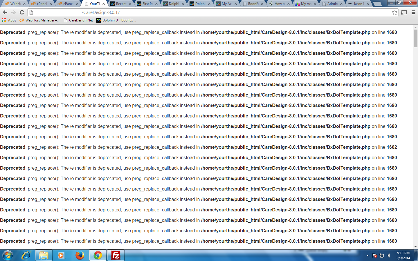Image resolution: width=418 pixels, height=261 pixels.
Task: Close the Admin tab
Action: (x=341, y=4)
